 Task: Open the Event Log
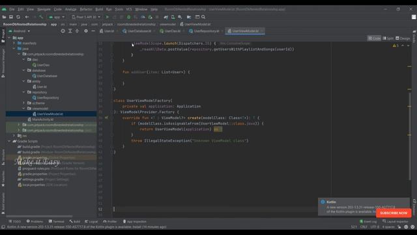click(x=368, y=221)
